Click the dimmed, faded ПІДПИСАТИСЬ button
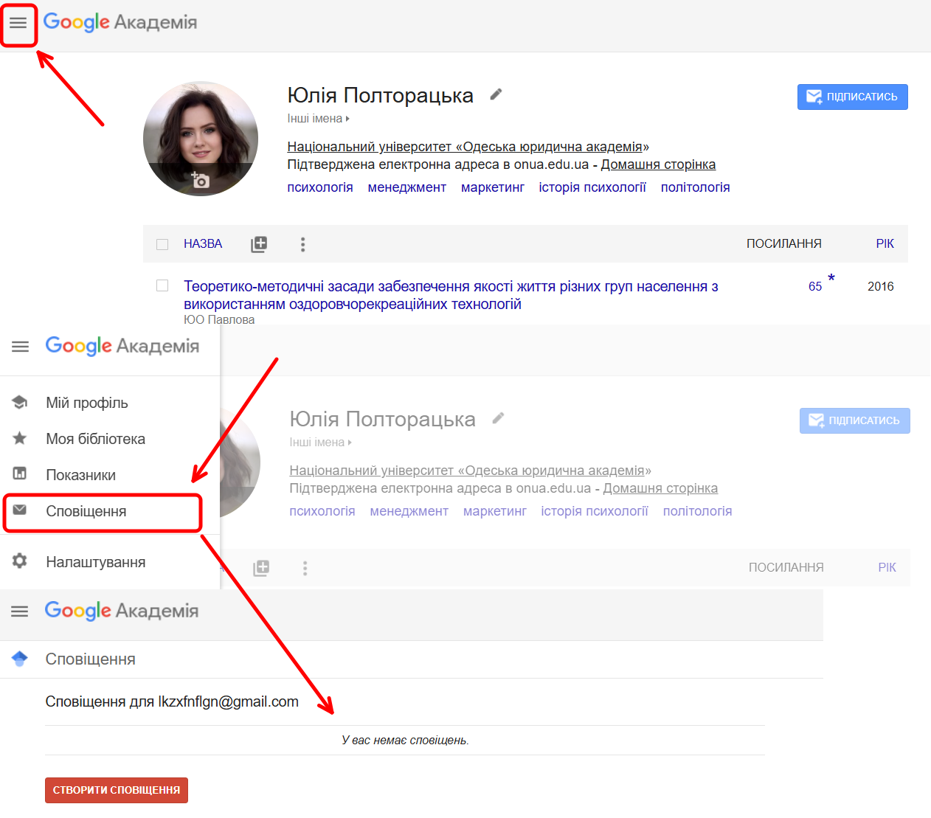 [x=855, y=420]
